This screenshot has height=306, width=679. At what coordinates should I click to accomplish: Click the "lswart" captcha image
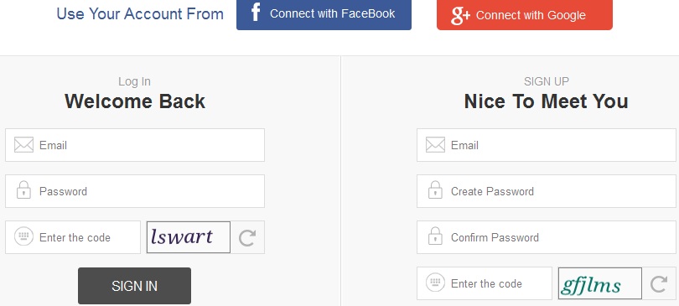coord(189,237)
